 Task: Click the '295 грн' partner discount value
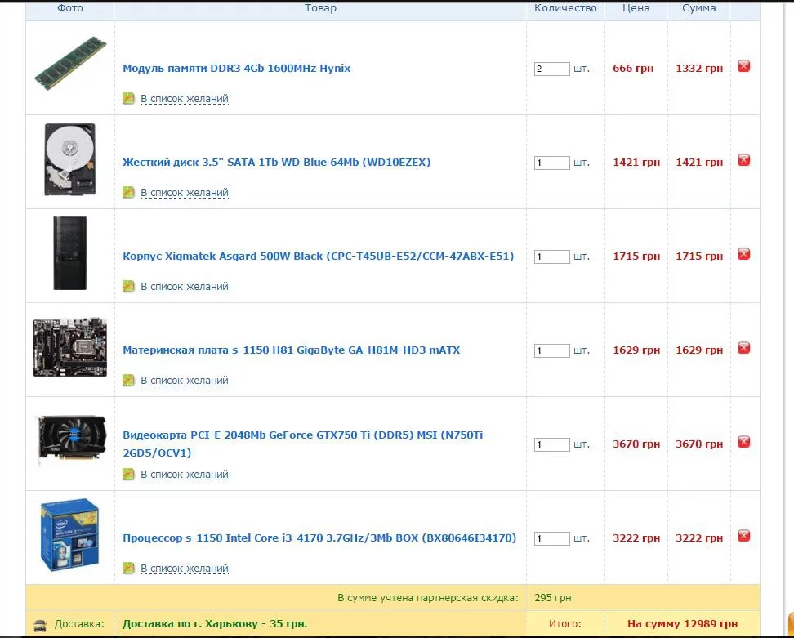click(553, 598)
